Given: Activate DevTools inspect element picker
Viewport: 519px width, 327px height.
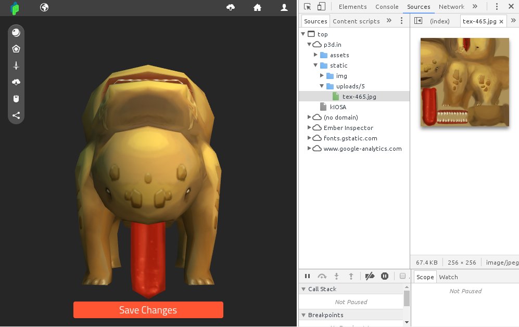Looking at the screenshot, I should coord(307,7).
